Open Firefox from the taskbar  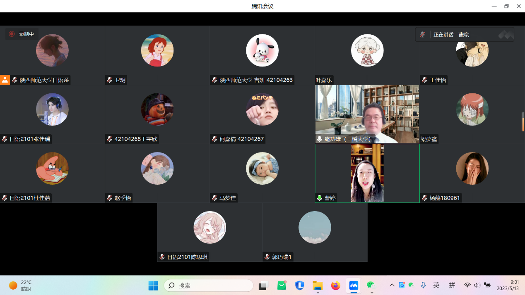tap(335, 285)
